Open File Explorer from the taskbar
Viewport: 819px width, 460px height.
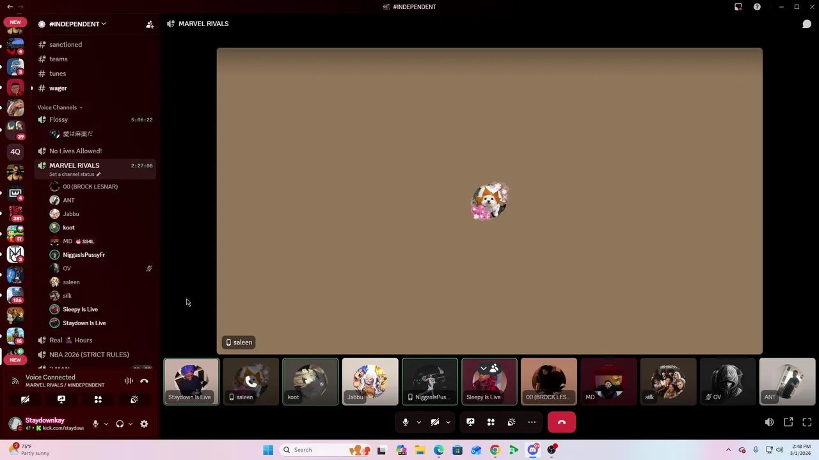coord(420,450)
